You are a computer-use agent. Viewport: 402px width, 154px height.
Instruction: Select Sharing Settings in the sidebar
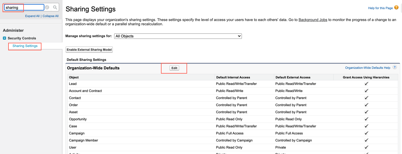25,46
